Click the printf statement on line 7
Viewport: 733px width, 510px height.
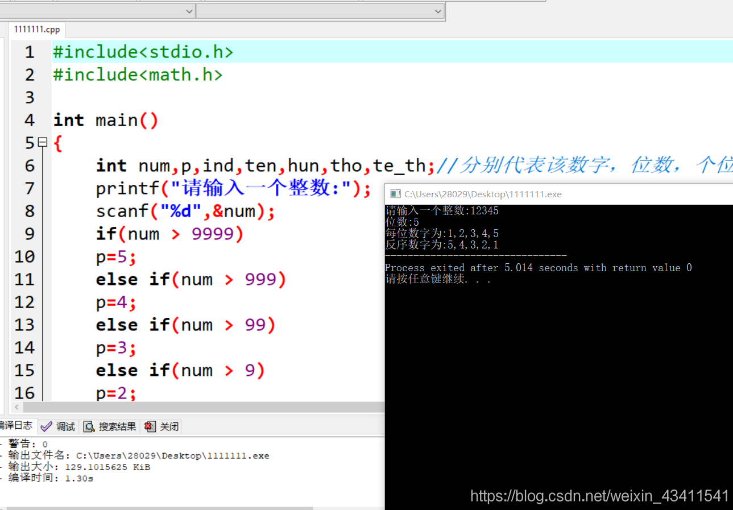(x=234, y=188)
